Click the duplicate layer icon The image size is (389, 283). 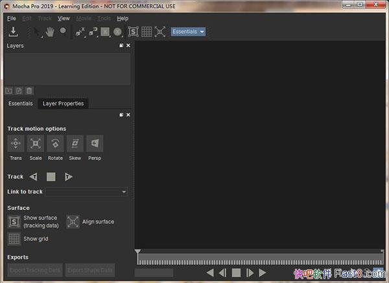point(19,91)
